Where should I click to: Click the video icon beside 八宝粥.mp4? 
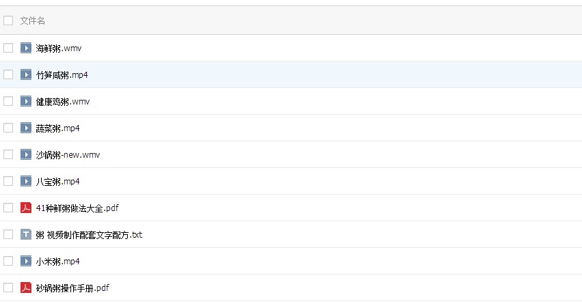click(25, 181)
